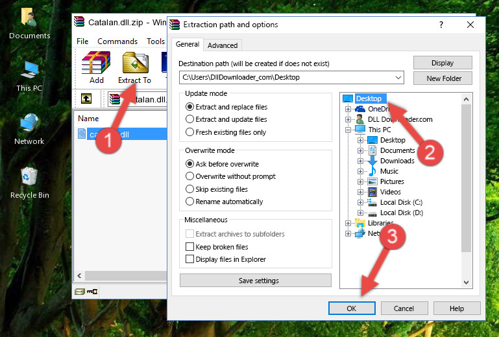The width and height of the screenshot is (499, 337).
Task: Click the OK button
Action: 352,308
